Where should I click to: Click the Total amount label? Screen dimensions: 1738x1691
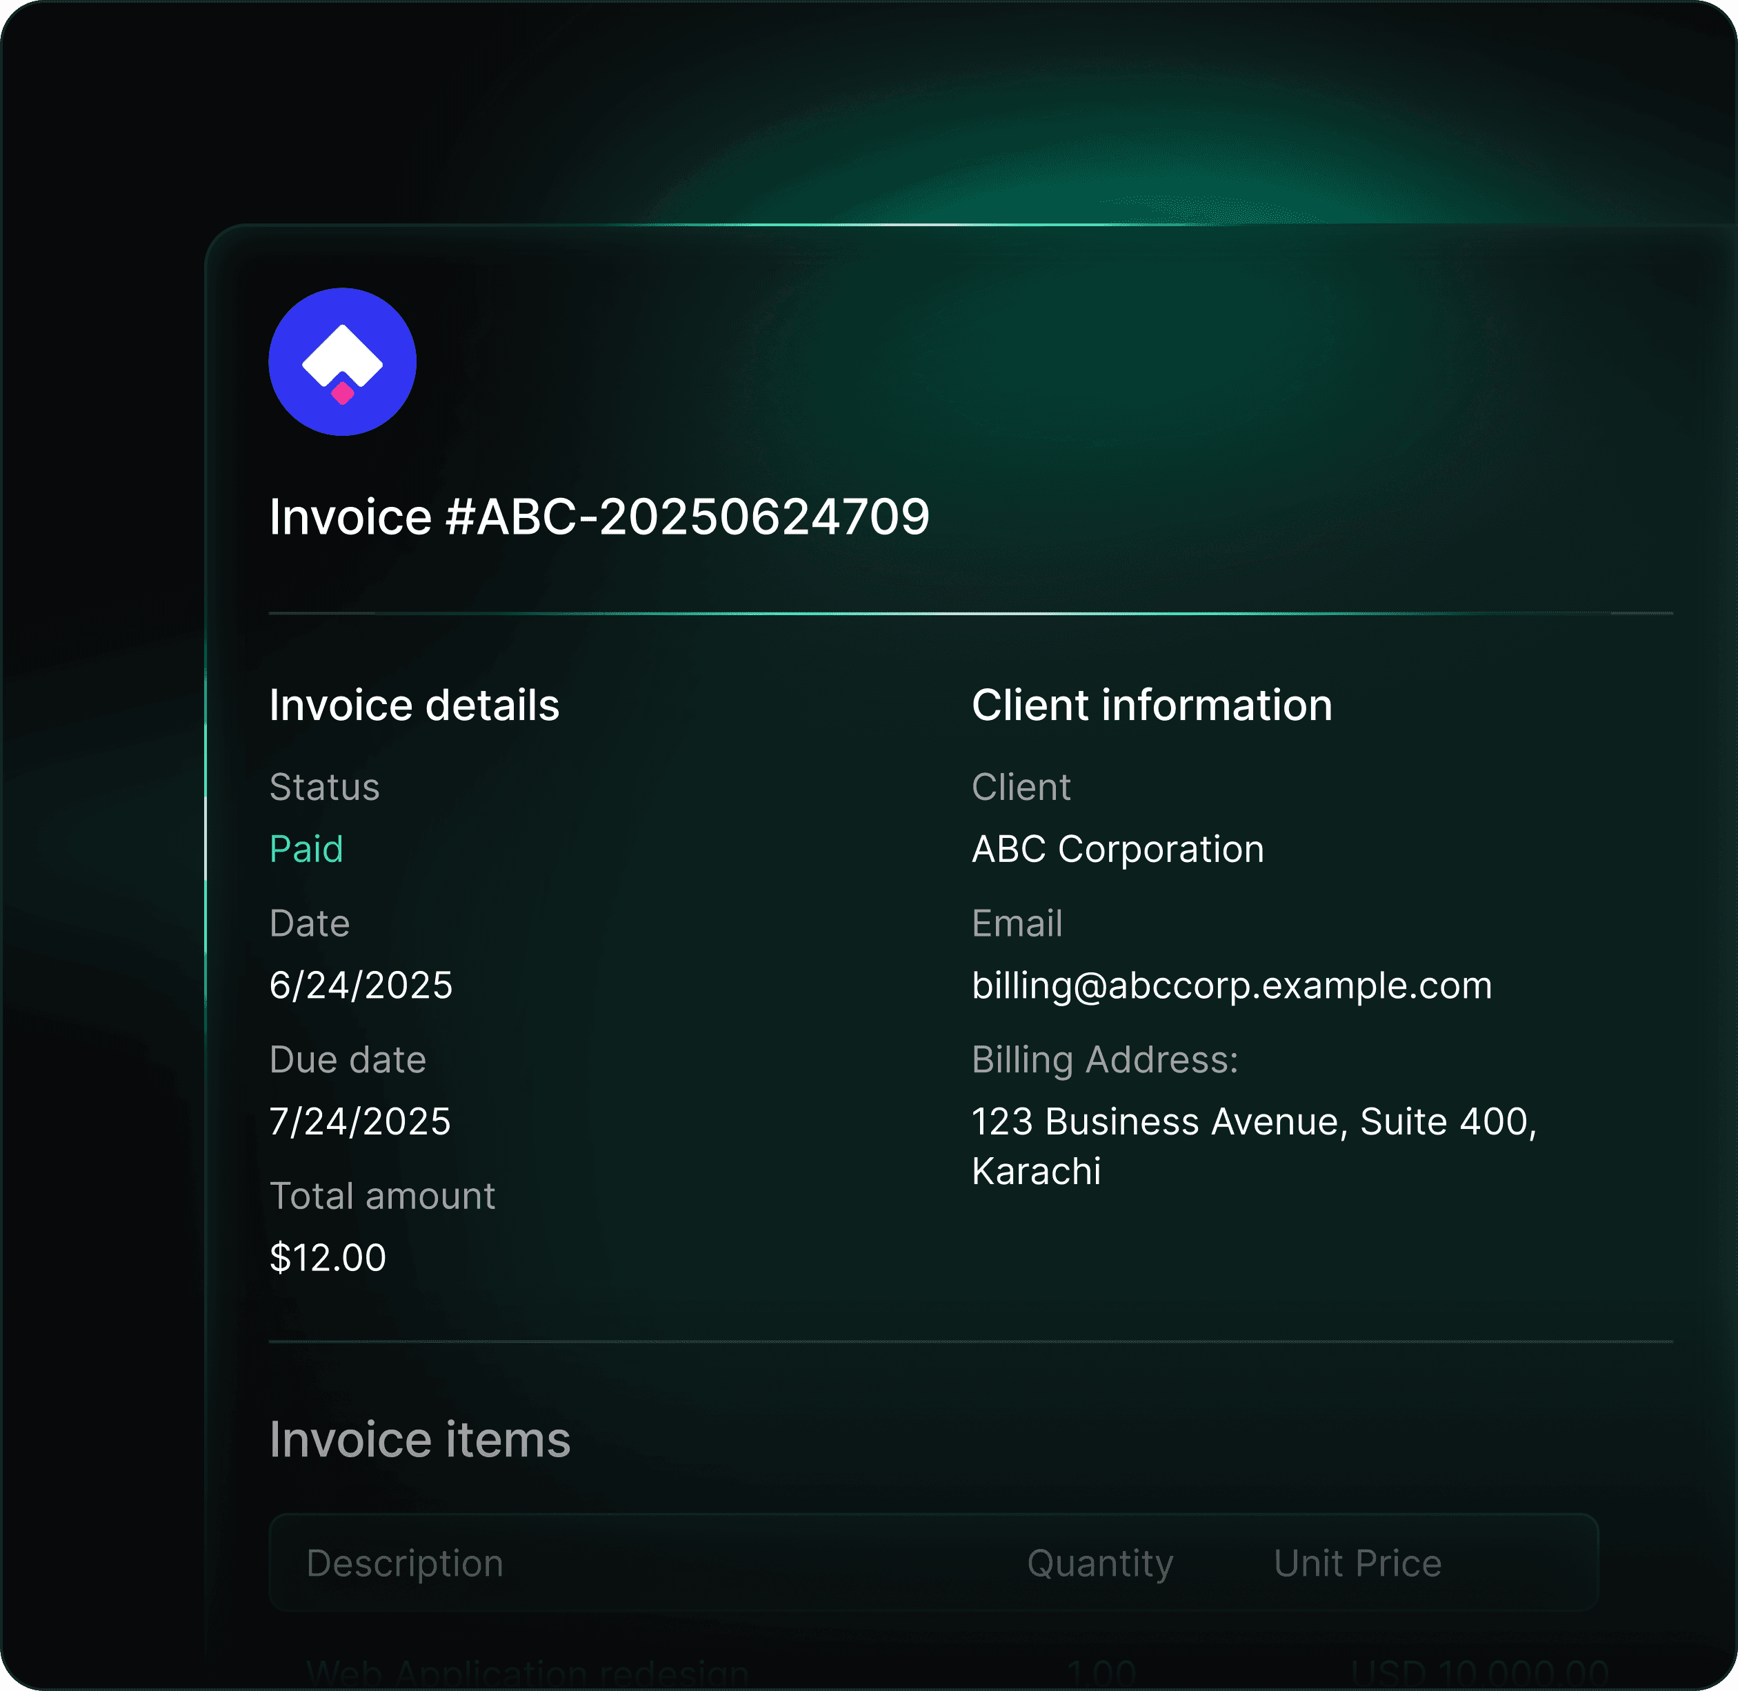tap(382, 1195)
